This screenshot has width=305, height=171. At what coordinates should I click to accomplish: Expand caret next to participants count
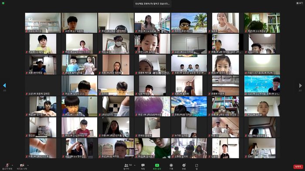coord(135,165)
